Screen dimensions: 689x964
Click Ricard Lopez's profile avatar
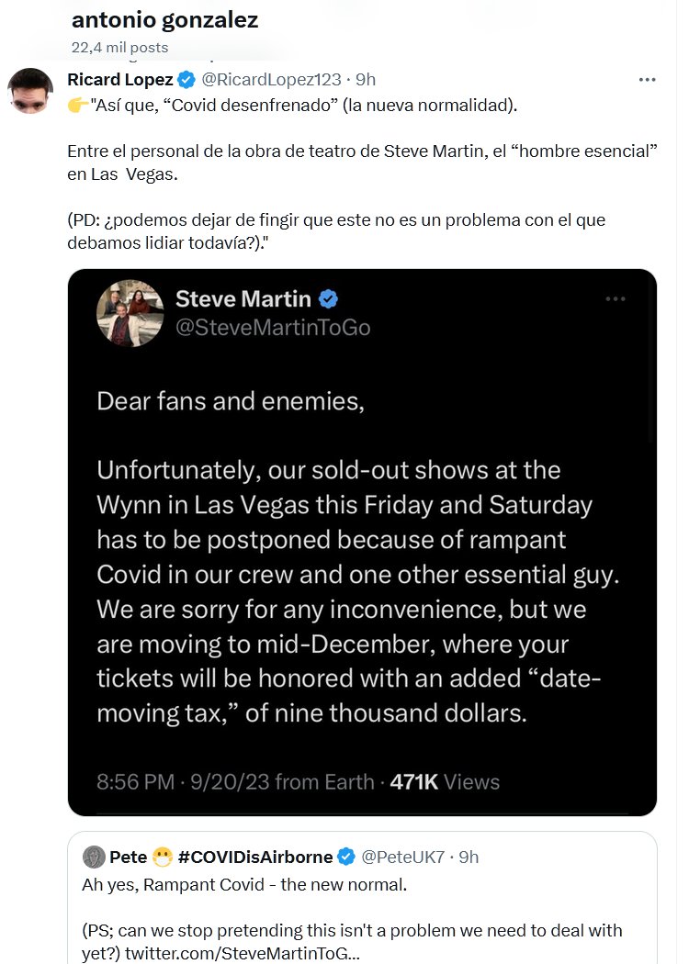(x=29, y=90)
